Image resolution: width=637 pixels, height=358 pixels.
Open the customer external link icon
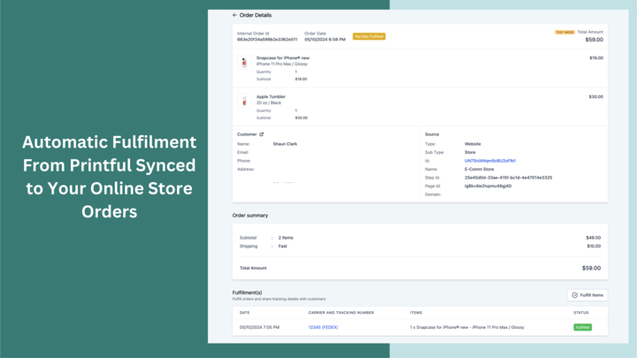[261, 134]
